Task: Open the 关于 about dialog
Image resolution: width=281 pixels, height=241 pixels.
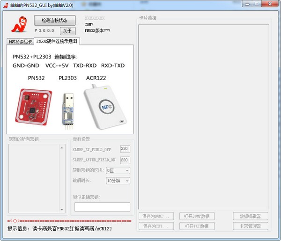Action: coord(67,31)
